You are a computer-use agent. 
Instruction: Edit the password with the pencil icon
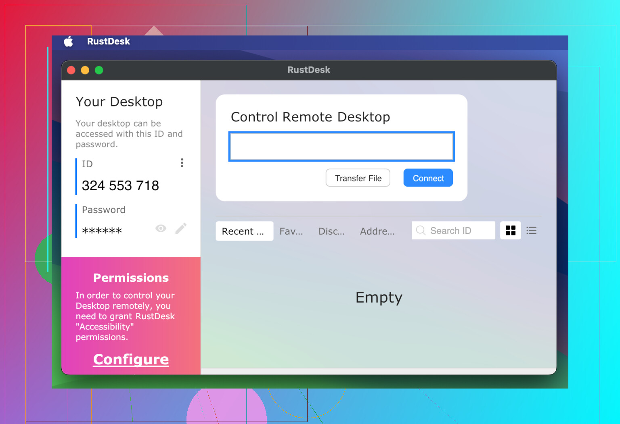point(181,229)
